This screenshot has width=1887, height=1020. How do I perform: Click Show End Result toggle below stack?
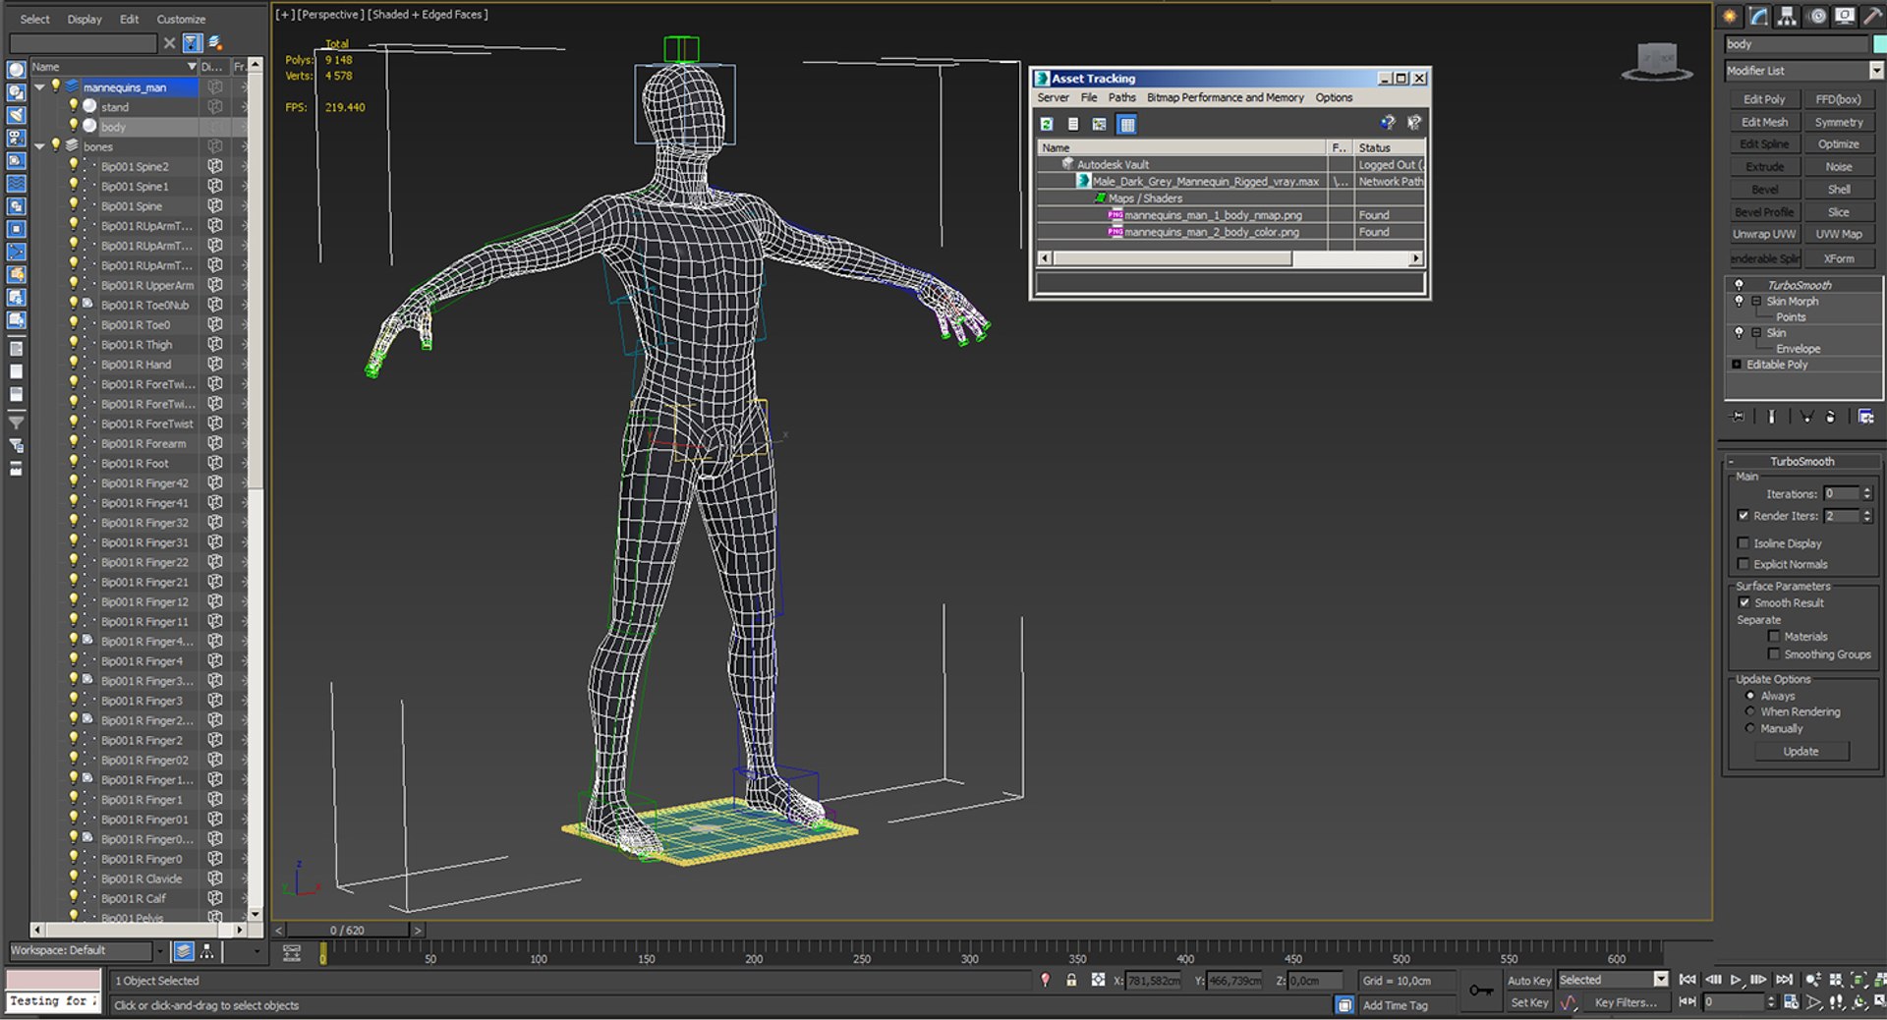coord(1771,417)
